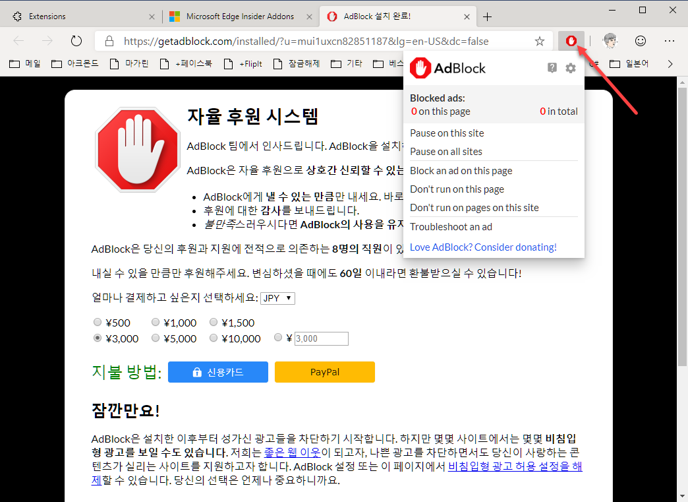Choose Pause on all sites

click(x=445, y=152)
